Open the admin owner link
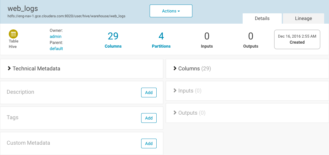329x155 pixels. pos(56,36)
